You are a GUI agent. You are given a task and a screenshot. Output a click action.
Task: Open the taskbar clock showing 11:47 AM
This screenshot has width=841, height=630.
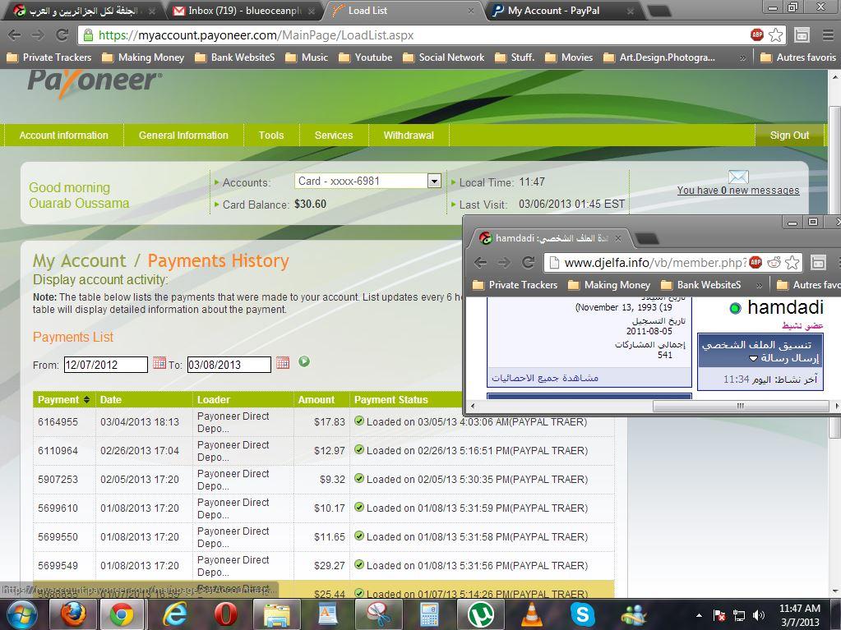coord(799,615)
